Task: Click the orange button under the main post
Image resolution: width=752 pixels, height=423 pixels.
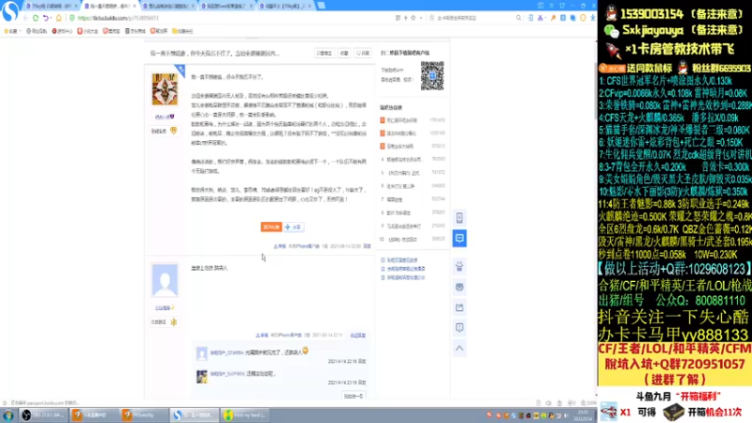Action: (271, 227)
